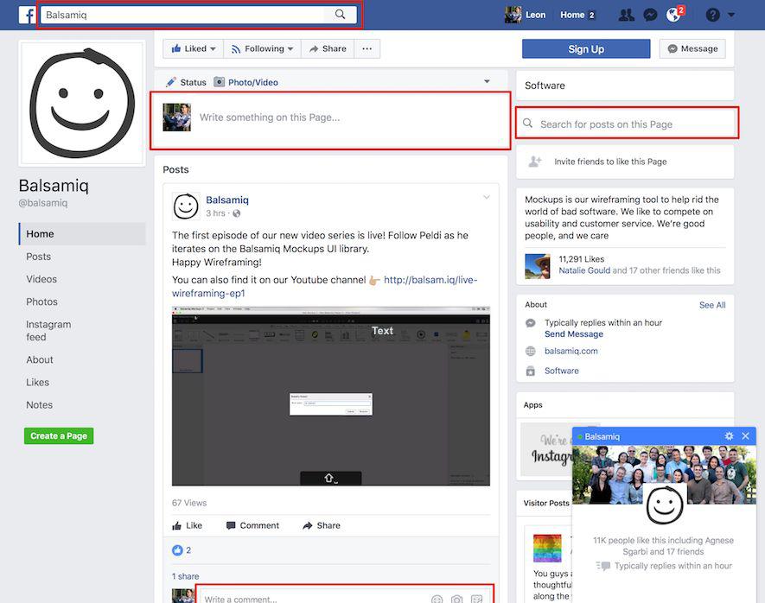Open the Messenger icon in top bar

coord(650,15)
